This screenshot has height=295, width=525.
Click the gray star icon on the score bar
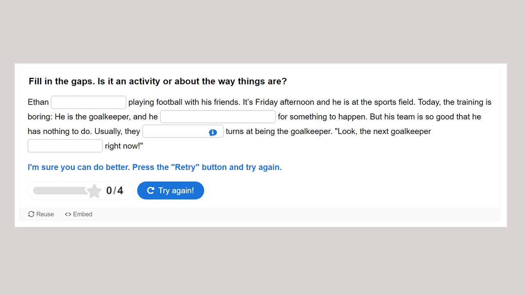(94, 191)
